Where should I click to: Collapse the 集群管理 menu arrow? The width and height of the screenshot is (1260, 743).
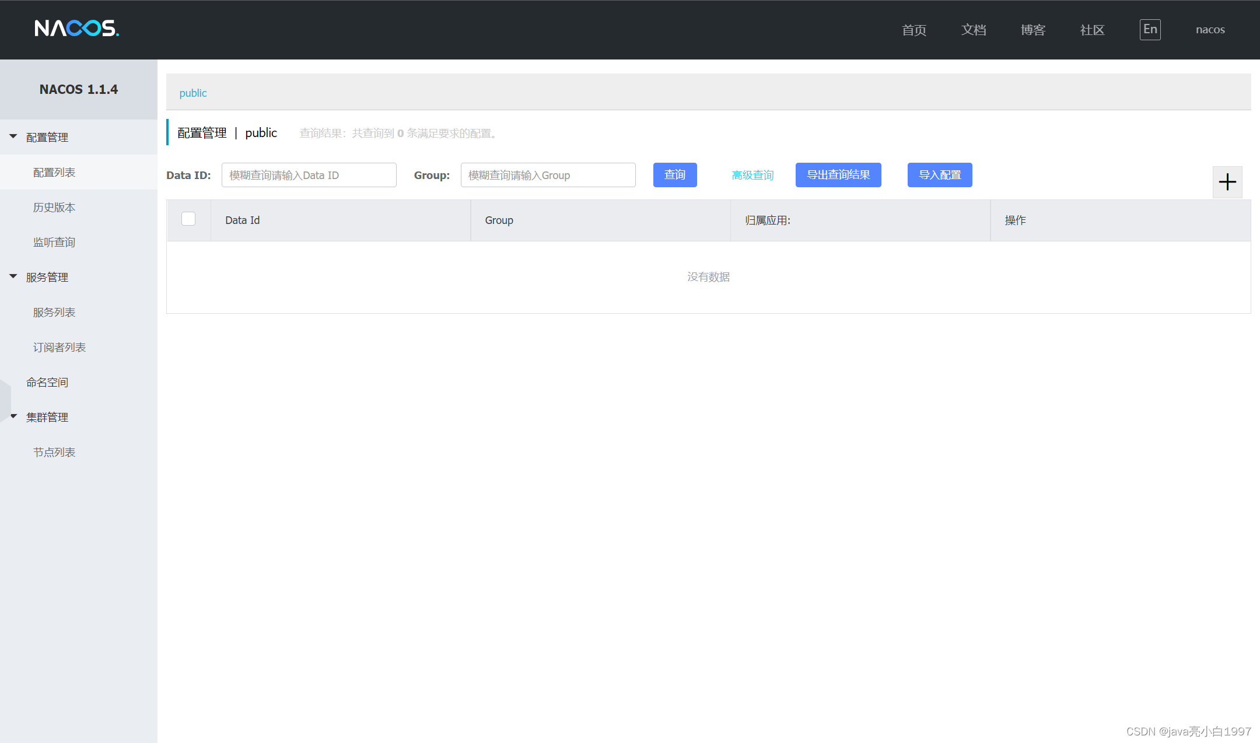coord(13,416)
